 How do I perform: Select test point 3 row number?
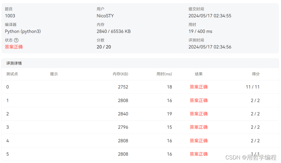[7, 127]
